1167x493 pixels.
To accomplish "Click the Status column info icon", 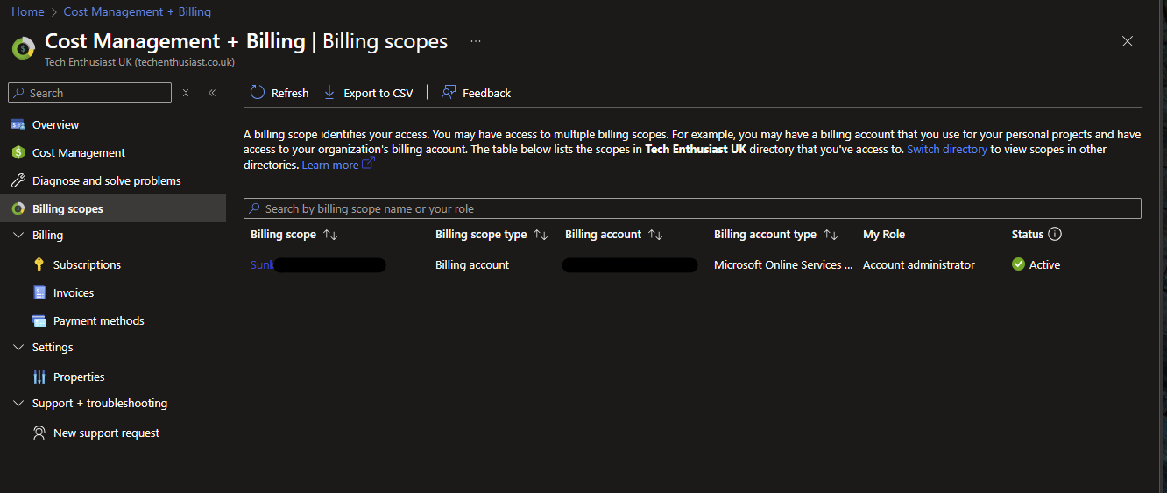I will click(x=1055, y=234).
